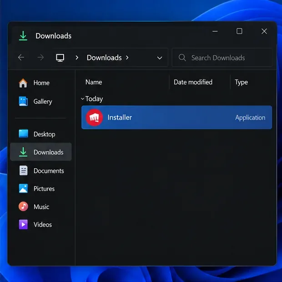
Task: Minimize the Downloads window
Action: pos(215,31)
